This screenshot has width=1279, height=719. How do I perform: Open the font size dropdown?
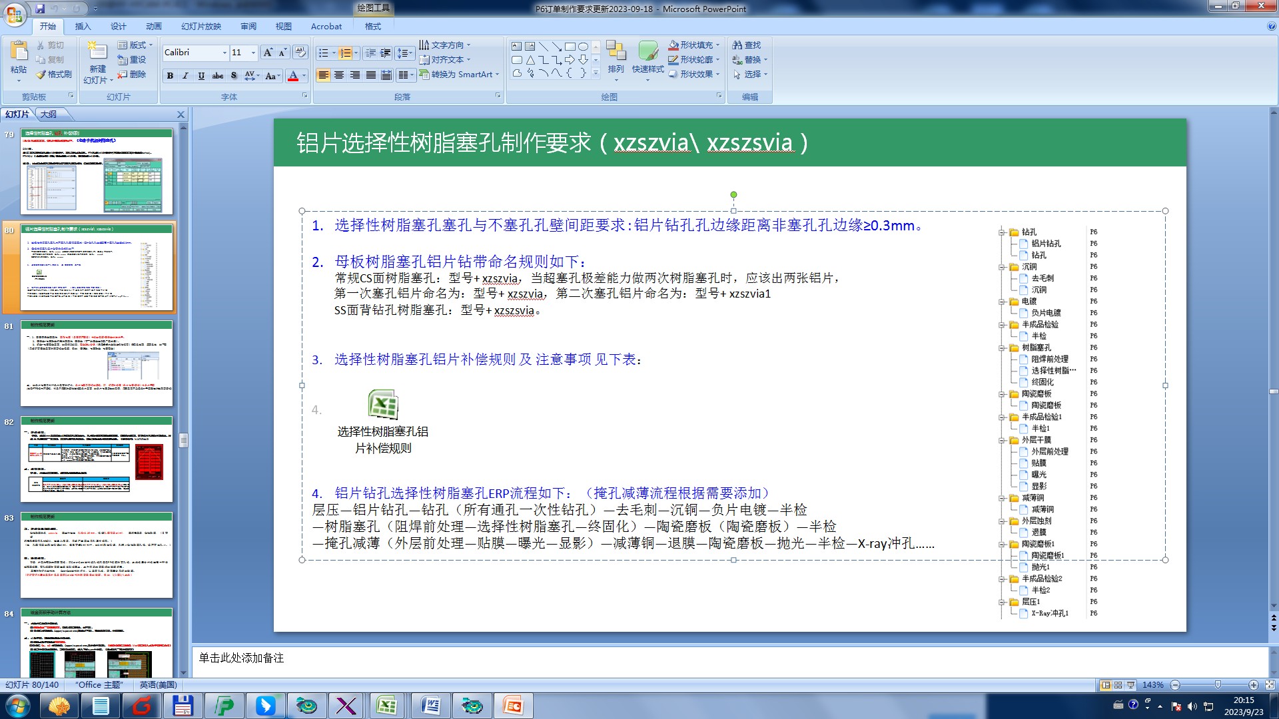coord(253,53)
